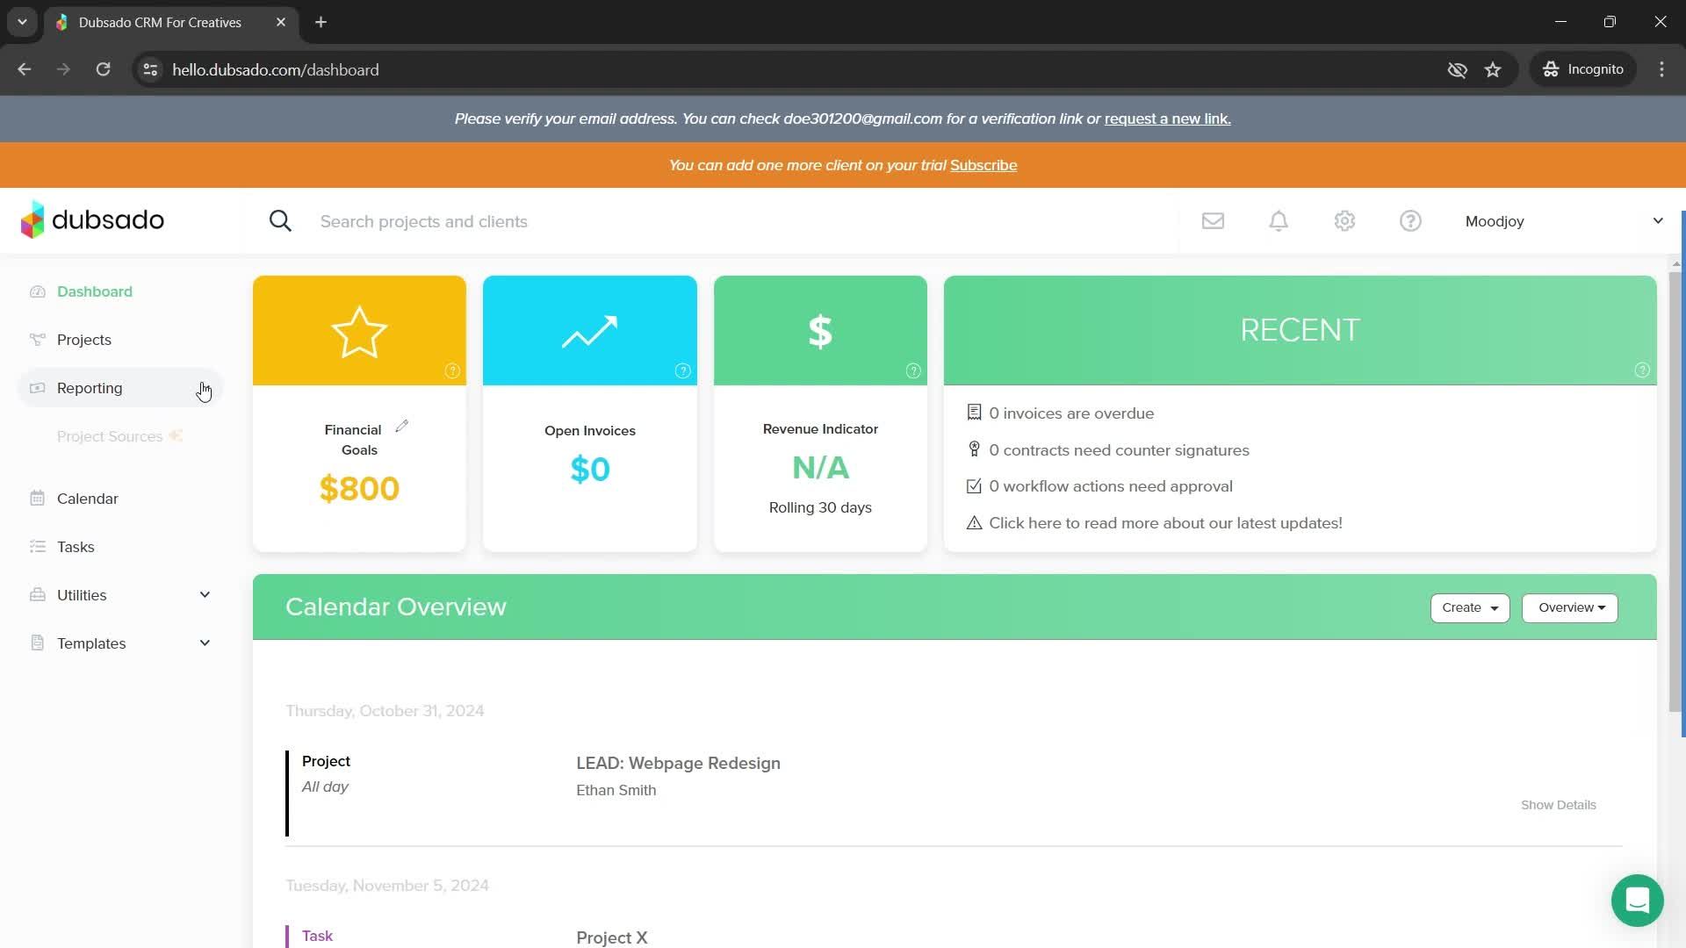Viewport: 1686px width, 948px height.
Task: Click the Dashboard gauge icon in sidebar
Action: click(x=37, y=291)
